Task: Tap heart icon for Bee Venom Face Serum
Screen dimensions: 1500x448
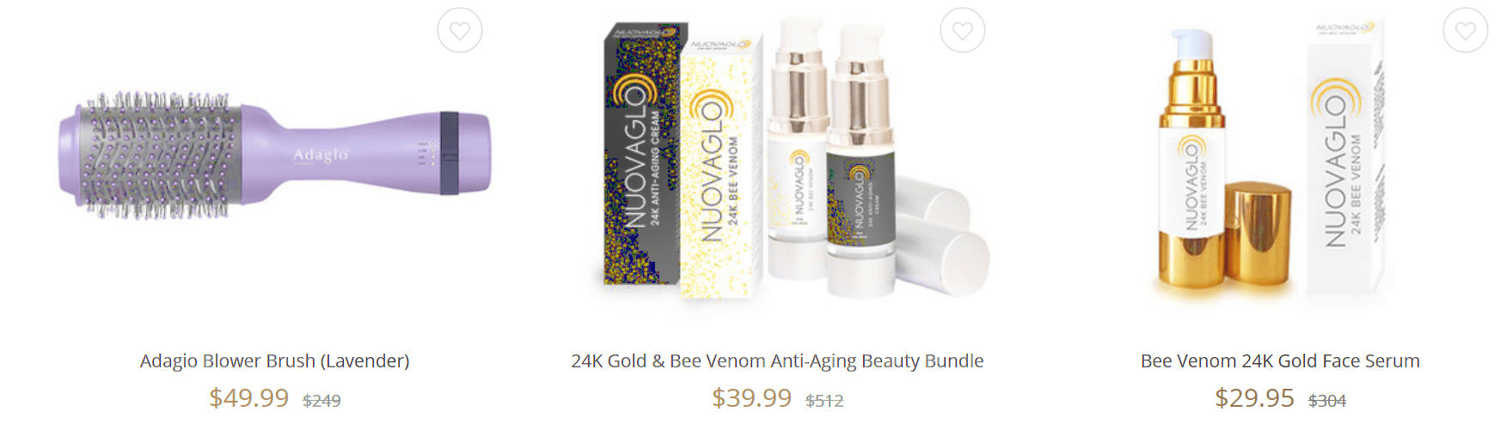Action: point(1466,31)
